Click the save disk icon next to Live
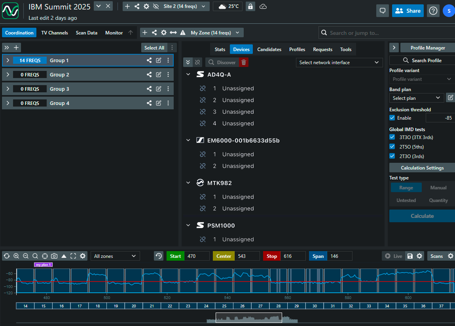 click(410, 256)
